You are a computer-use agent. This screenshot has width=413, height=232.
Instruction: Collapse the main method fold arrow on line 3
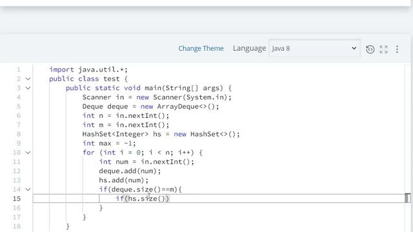click(28, 88)
